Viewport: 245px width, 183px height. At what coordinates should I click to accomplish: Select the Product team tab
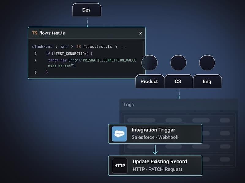(x=149, y=81)
